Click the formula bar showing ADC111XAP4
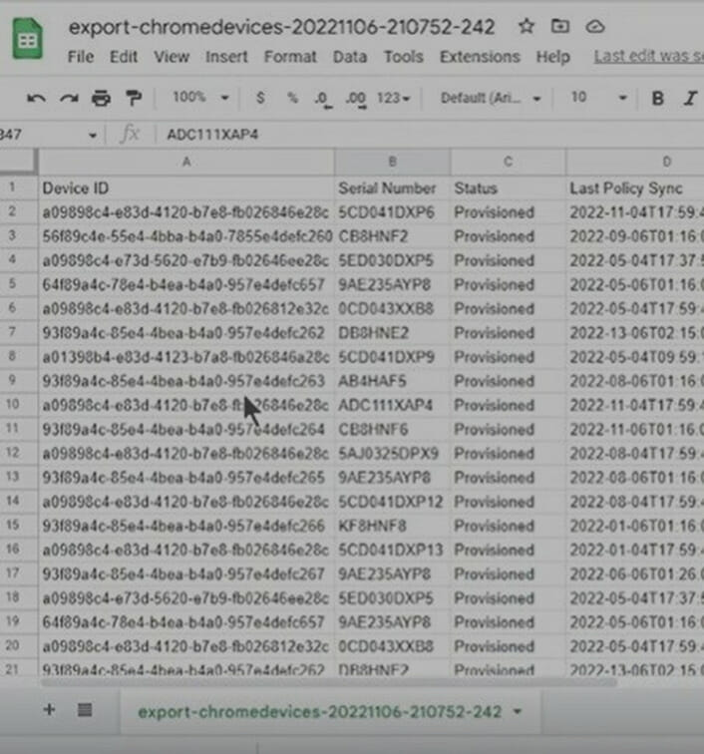Image resolution: width=704 pixels, height=754 pixels. (431, 135)
